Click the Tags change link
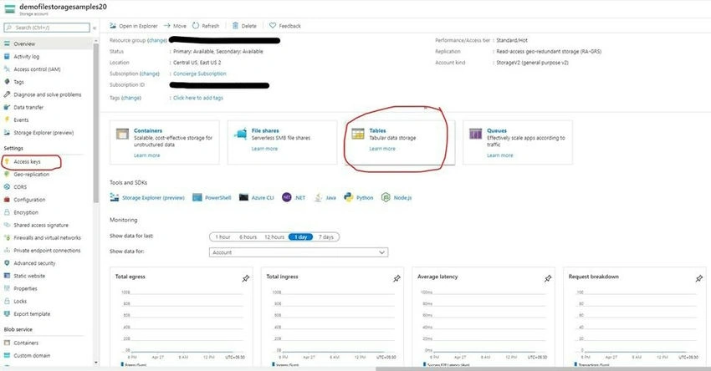This screenshot has height=371, width=711. click(x=131, y=98)
